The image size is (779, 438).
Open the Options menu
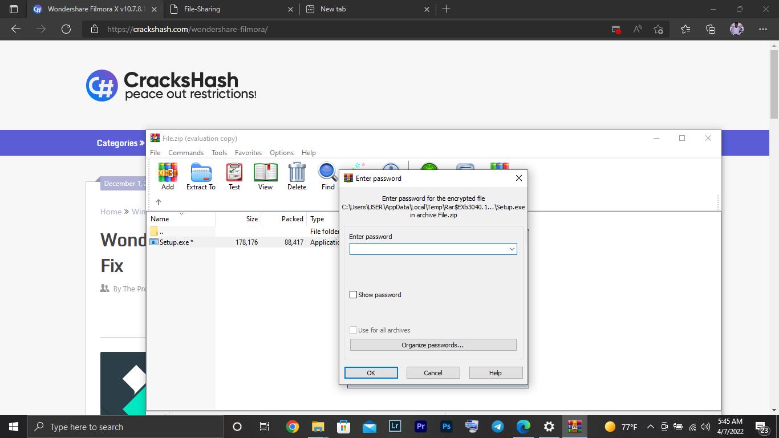[282, 153]
